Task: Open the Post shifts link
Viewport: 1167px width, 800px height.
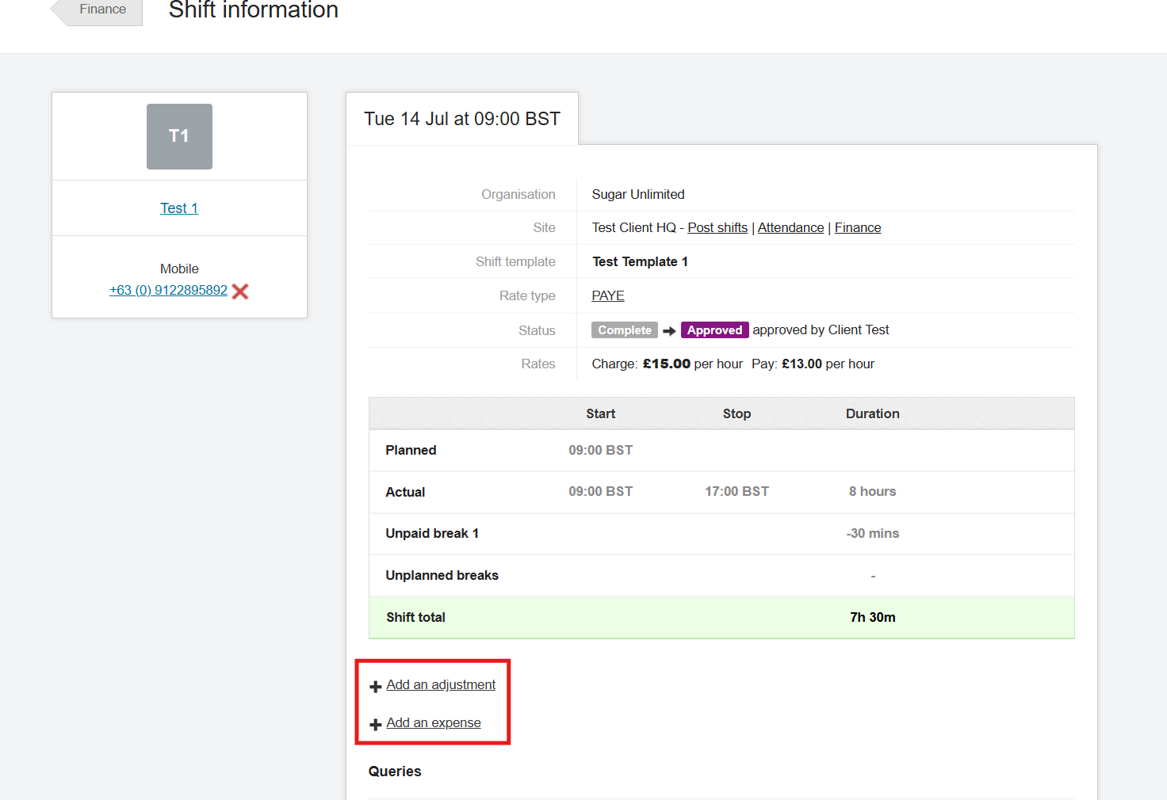Action: click(x=717, y=227)
